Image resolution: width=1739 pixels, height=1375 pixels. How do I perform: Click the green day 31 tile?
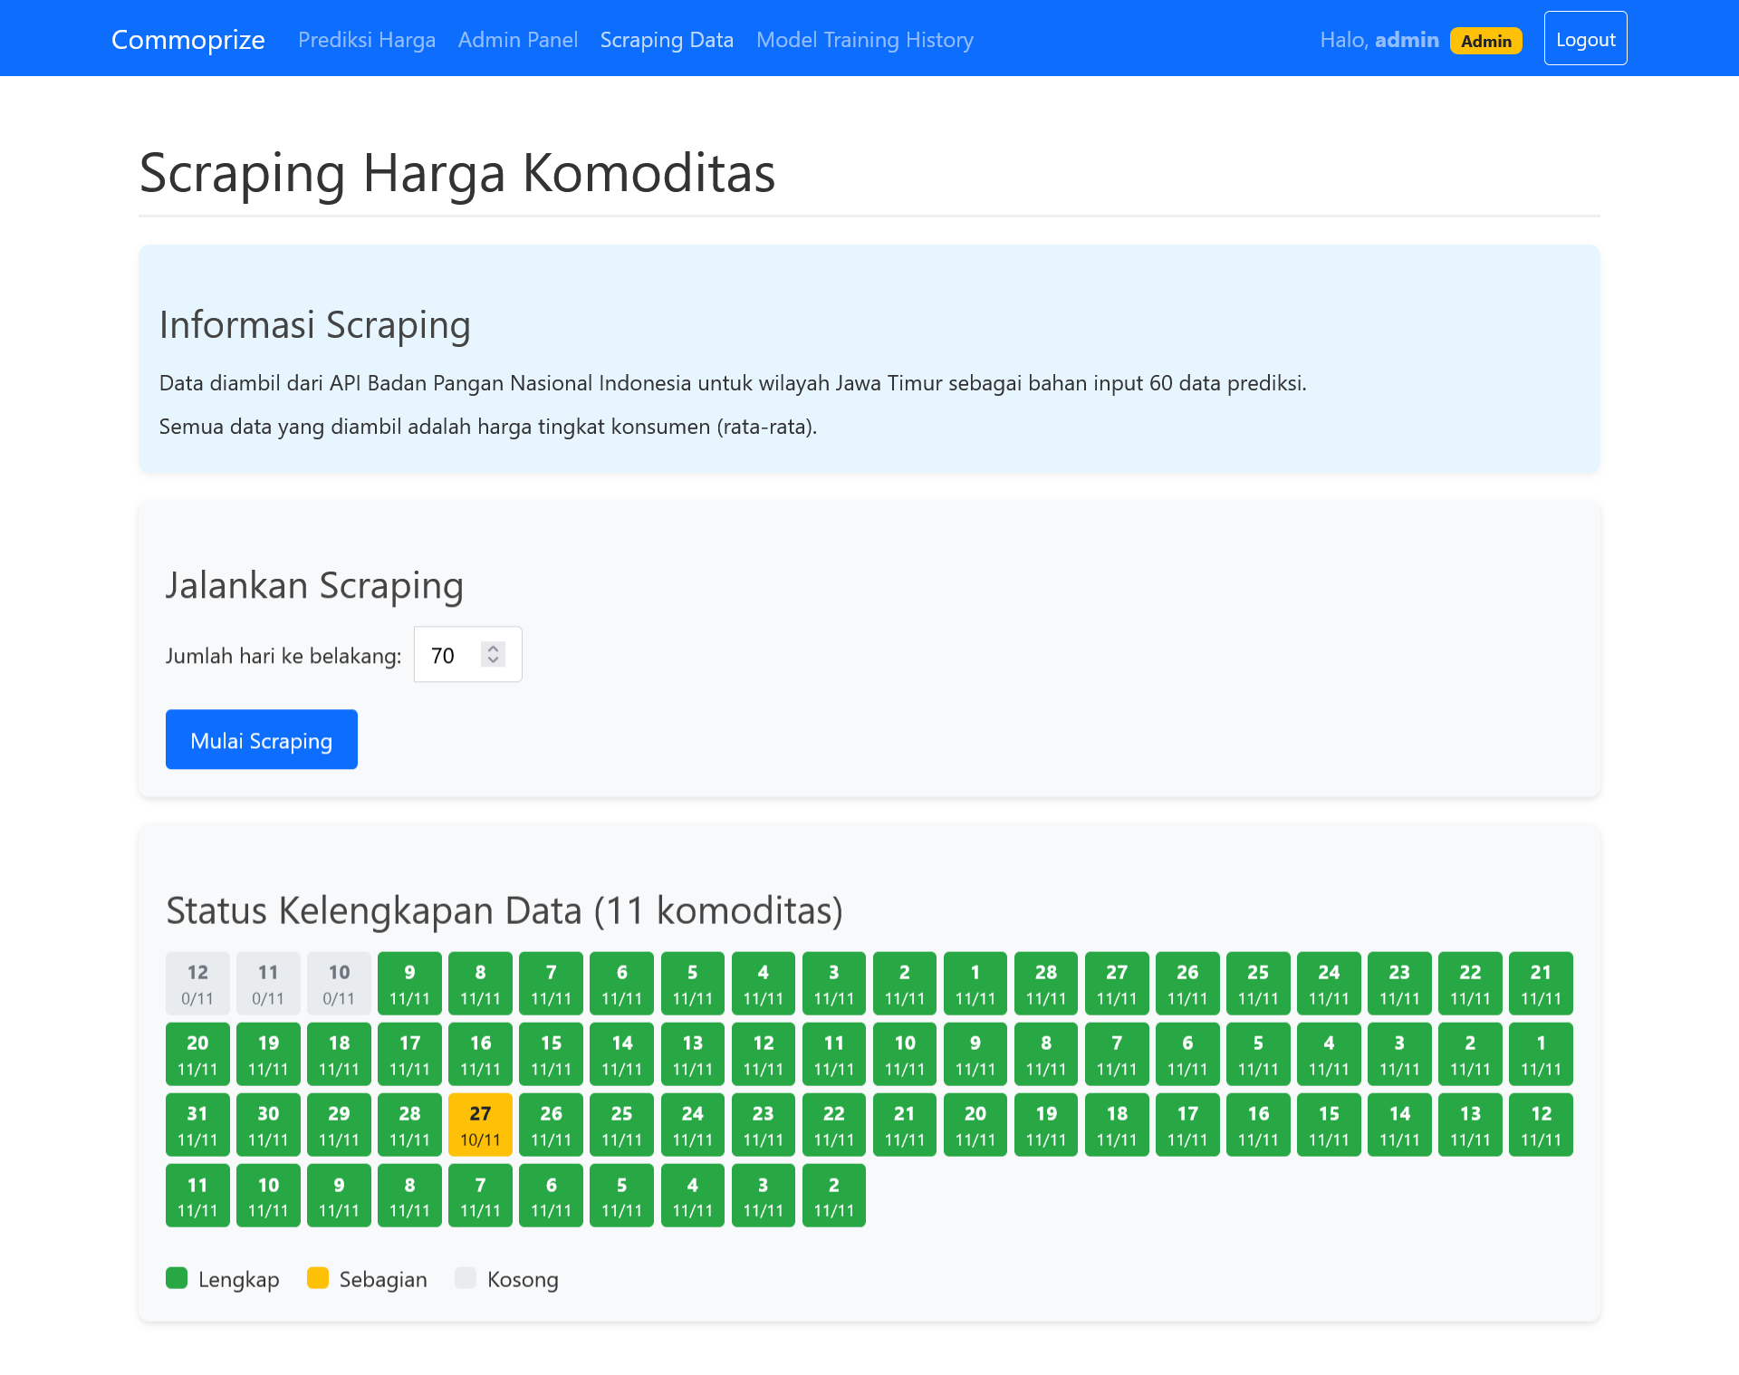197,1125
